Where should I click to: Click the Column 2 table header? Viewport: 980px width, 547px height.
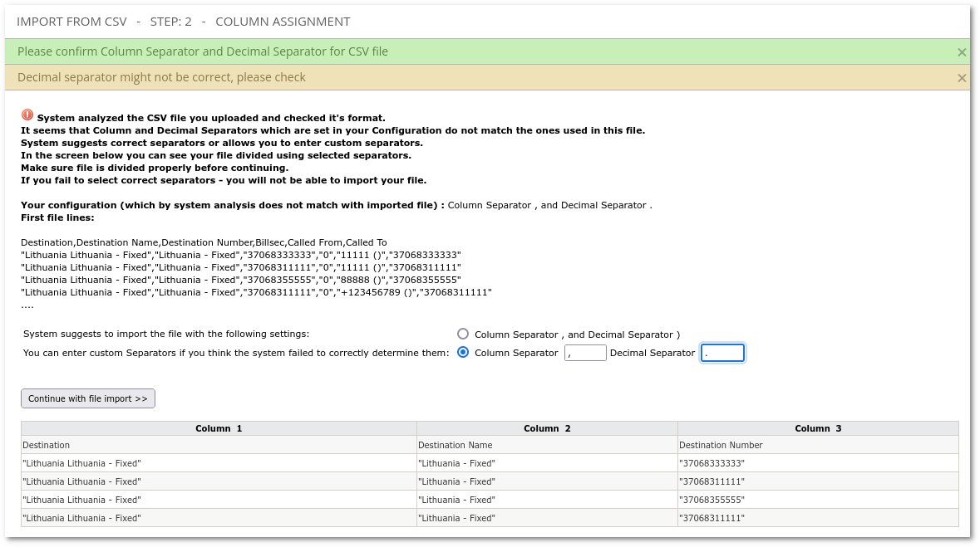(547, 428)
